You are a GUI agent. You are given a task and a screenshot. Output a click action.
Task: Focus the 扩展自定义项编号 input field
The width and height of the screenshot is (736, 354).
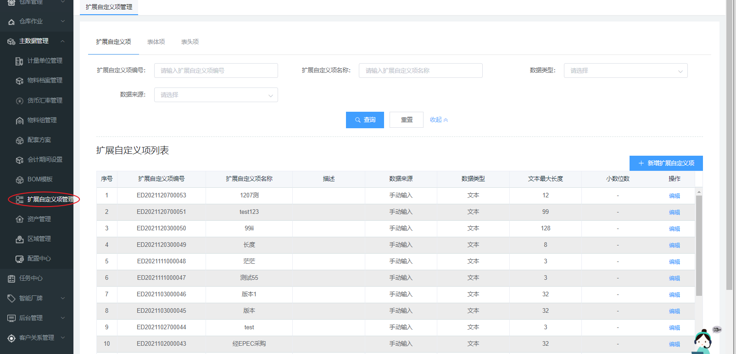[216, 71]
